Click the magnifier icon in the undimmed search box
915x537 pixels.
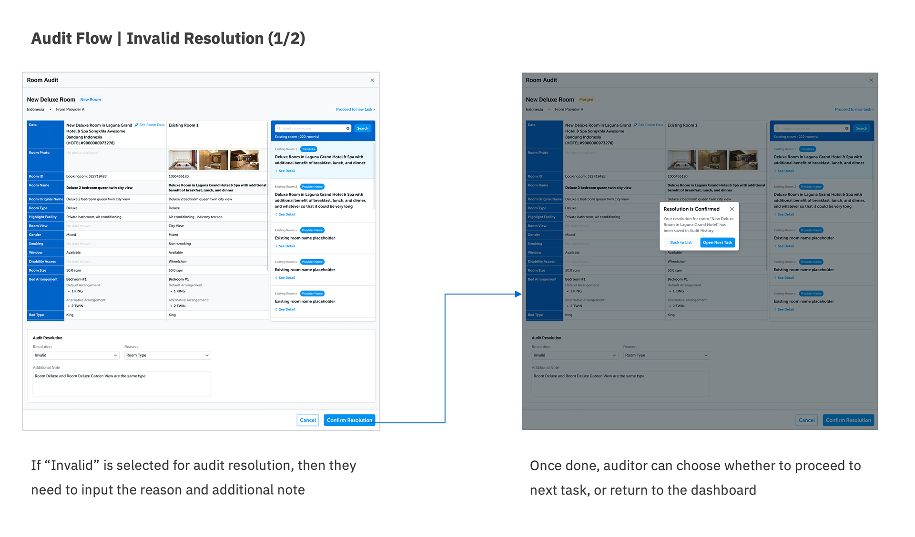[279, 128]
